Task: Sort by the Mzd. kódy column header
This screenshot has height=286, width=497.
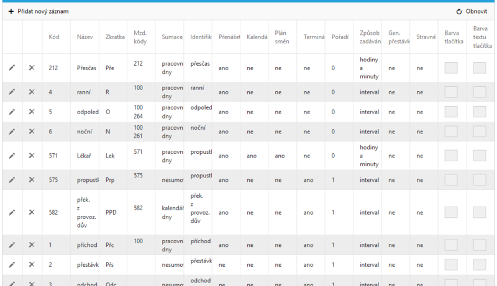Action: [140, 37]
